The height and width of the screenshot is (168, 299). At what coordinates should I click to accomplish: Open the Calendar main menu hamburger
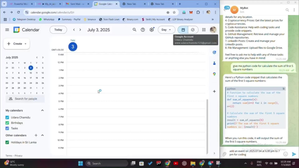pyautogui.click(x=7, y=30)
